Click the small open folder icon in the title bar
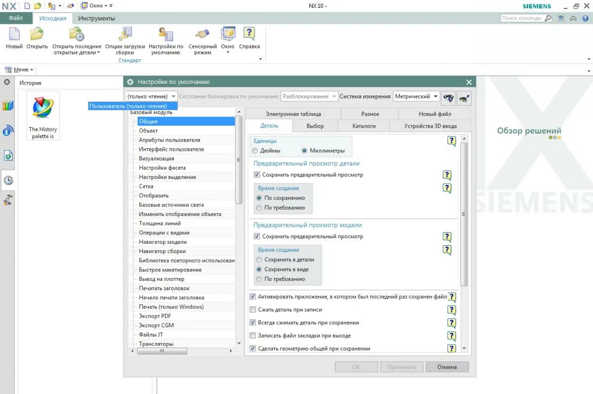This screenshot has height=394, width=593. [x=38, y=6]
